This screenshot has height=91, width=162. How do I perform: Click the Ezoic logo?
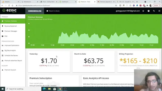(9, 11)
